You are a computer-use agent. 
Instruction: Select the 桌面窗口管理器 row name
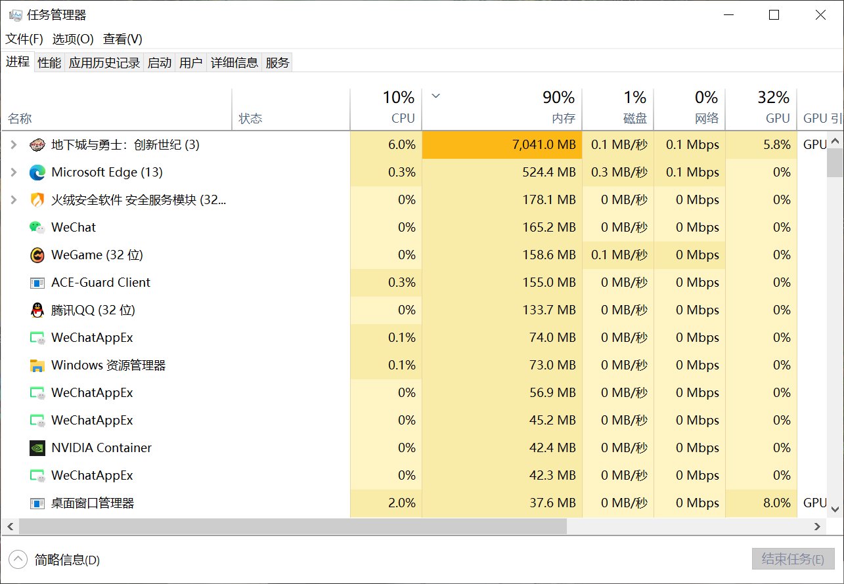click(93, 503)
